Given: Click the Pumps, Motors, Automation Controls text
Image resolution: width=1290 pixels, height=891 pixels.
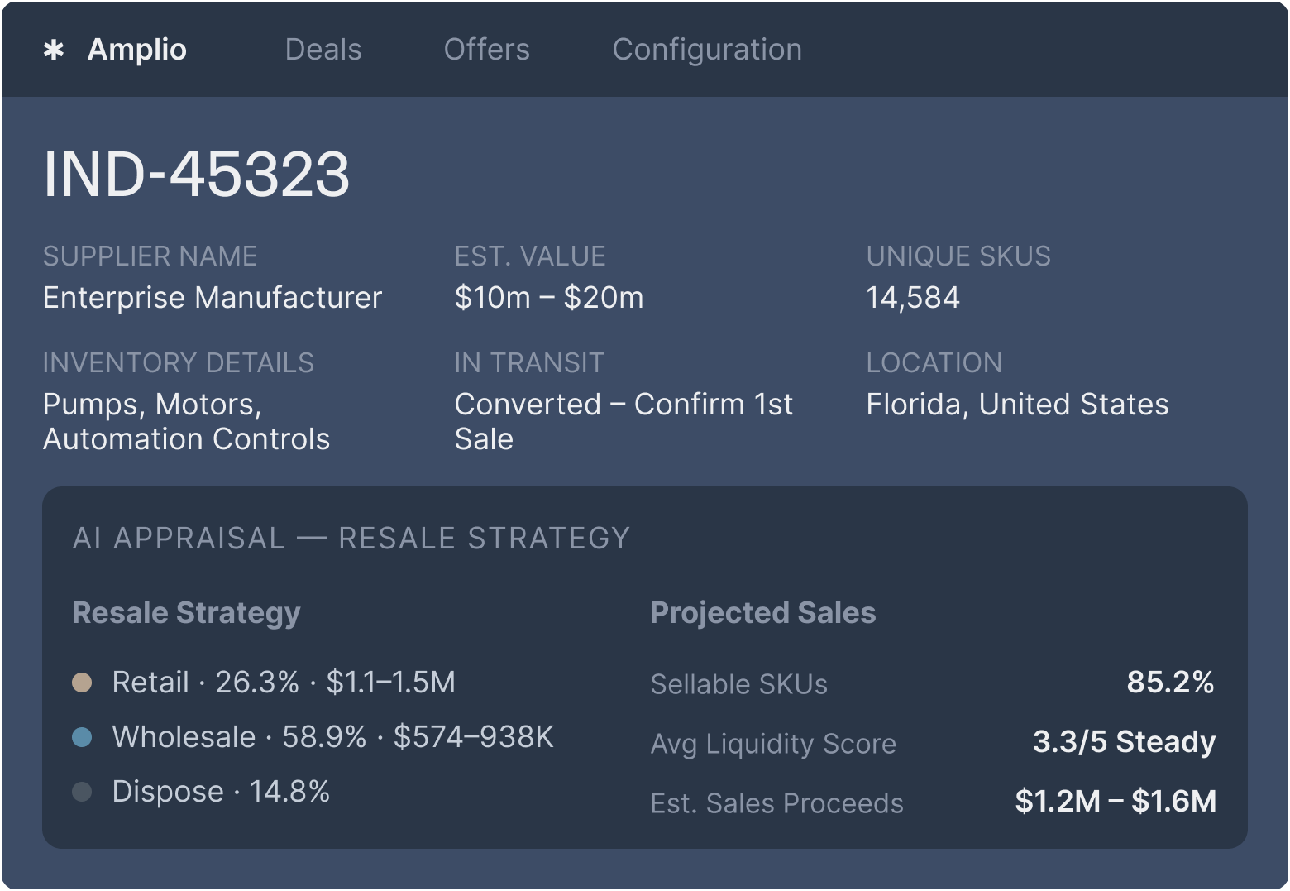Looking at the screenshot, I should tap(186, 422).
